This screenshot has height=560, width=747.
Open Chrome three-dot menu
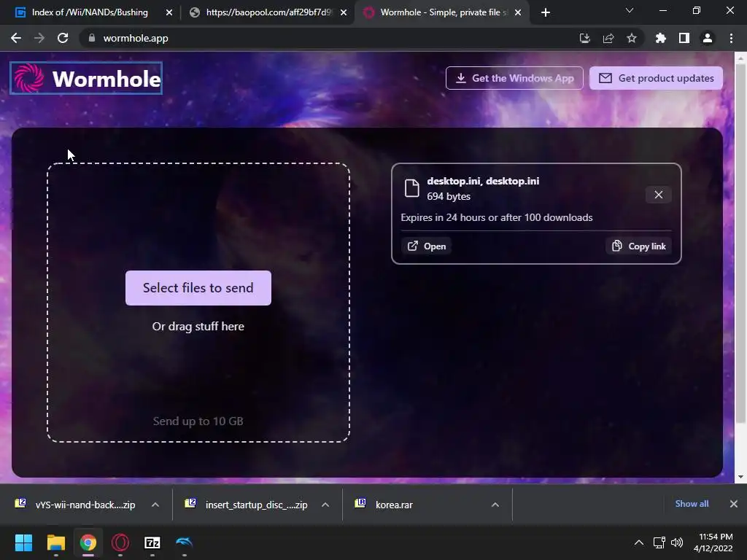tap(731, 38)
